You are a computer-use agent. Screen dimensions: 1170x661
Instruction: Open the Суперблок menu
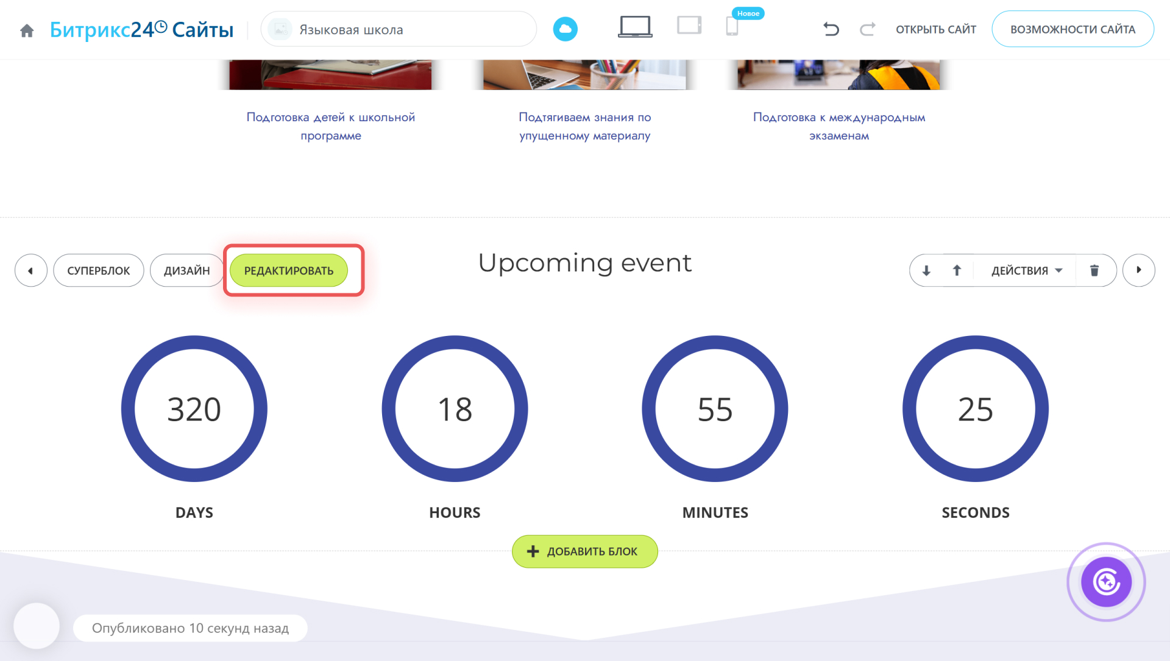click(x=99, y=270)
